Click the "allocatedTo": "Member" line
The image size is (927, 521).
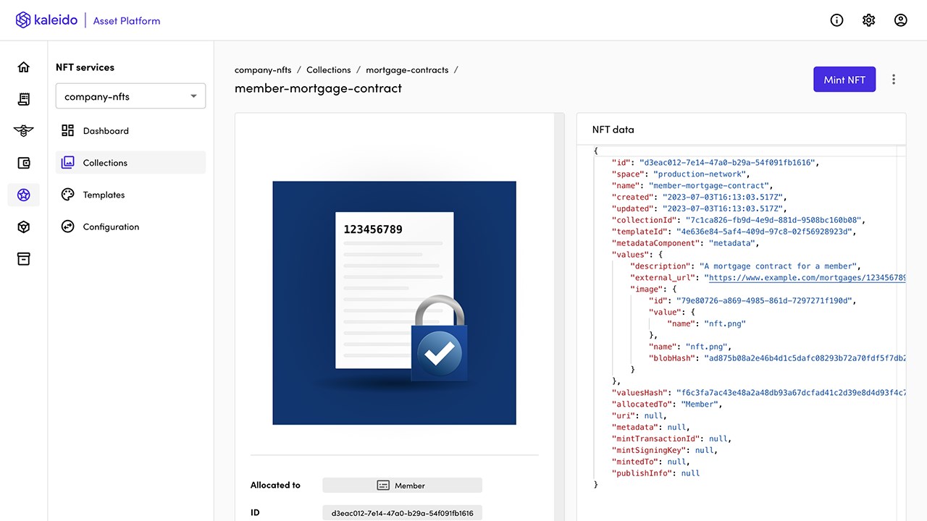666,404
